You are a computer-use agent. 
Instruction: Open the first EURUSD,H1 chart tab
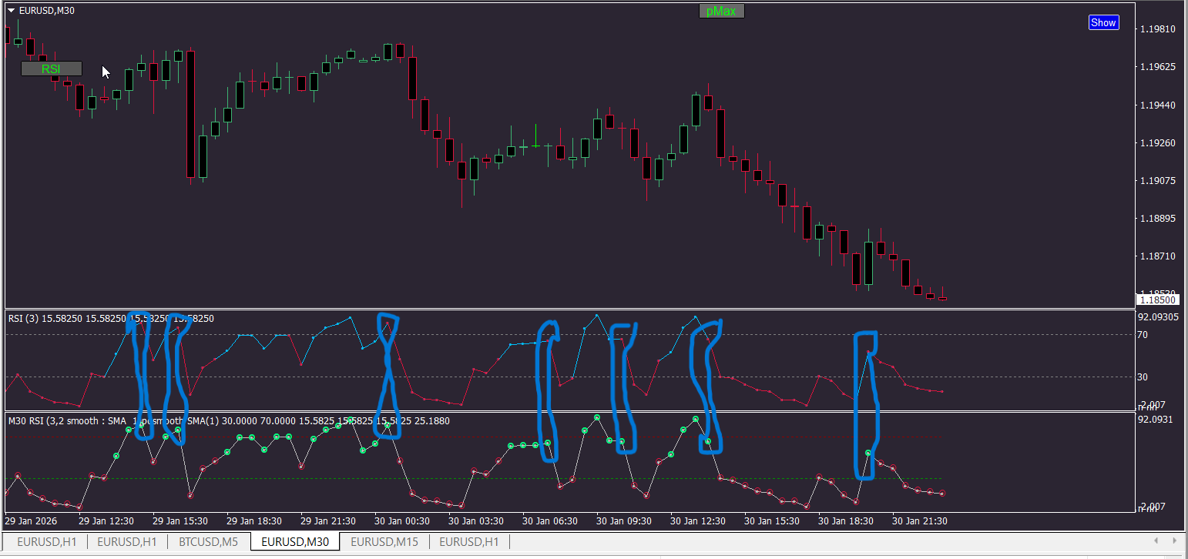coord(46,541)
